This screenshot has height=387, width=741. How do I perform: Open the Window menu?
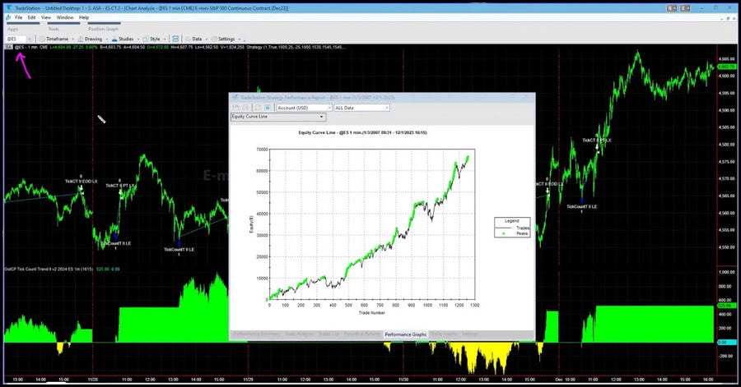65,17
